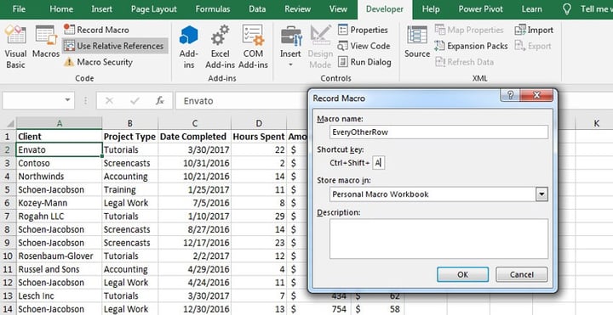This screenshot has width=613, height=315.
Task: Click Map Properties in XML group
Action: click(x=469, y=30)
